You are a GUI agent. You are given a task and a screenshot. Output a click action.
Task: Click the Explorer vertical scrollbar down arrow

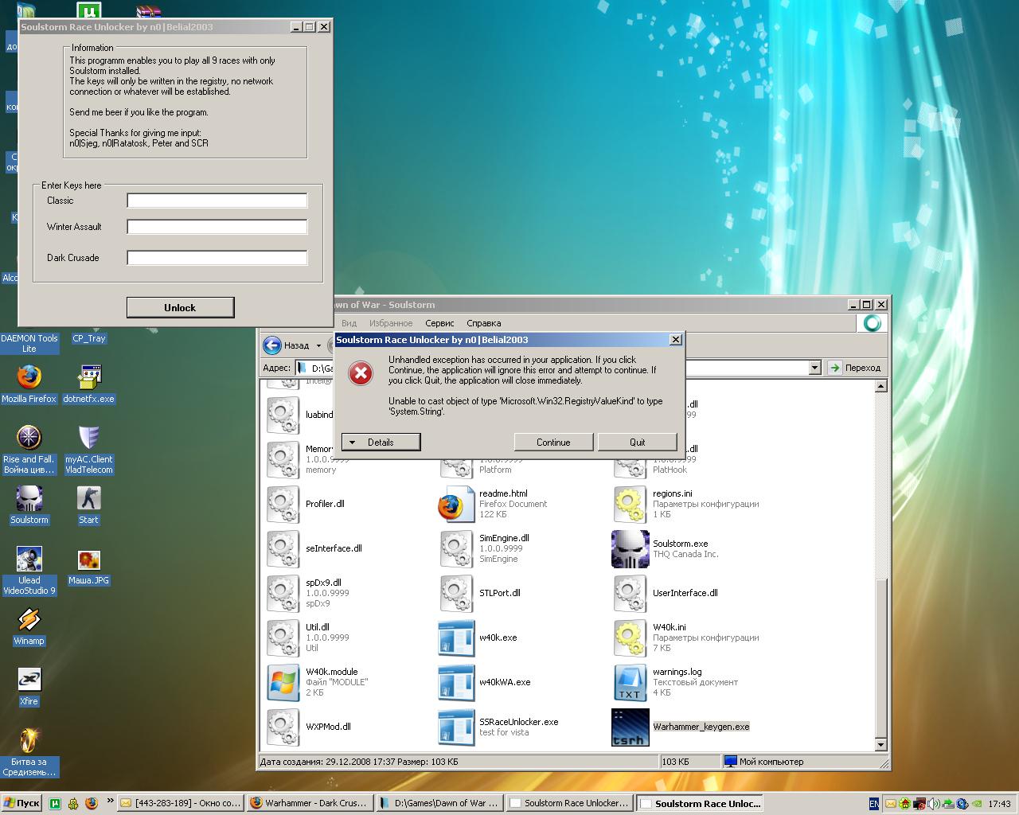tap(880, 745)
